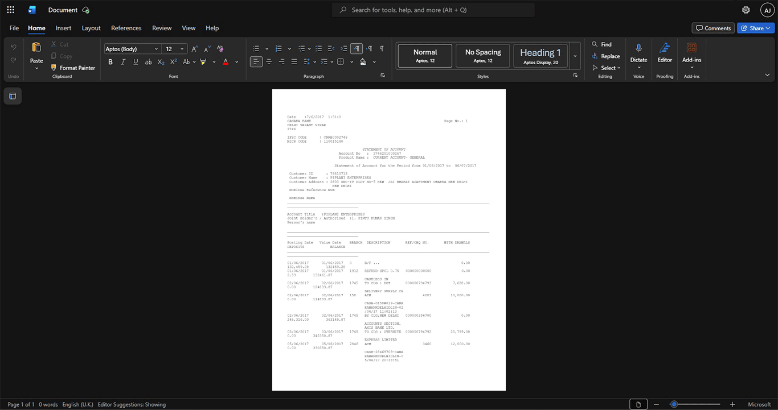Image resolution: width=778 pixels, height=410 pixels.
Task: Open the Help tab
Action: [212, 28]
